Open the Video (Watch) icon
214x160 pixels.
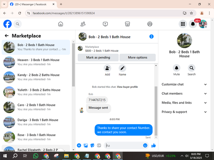tap(105, 24)
